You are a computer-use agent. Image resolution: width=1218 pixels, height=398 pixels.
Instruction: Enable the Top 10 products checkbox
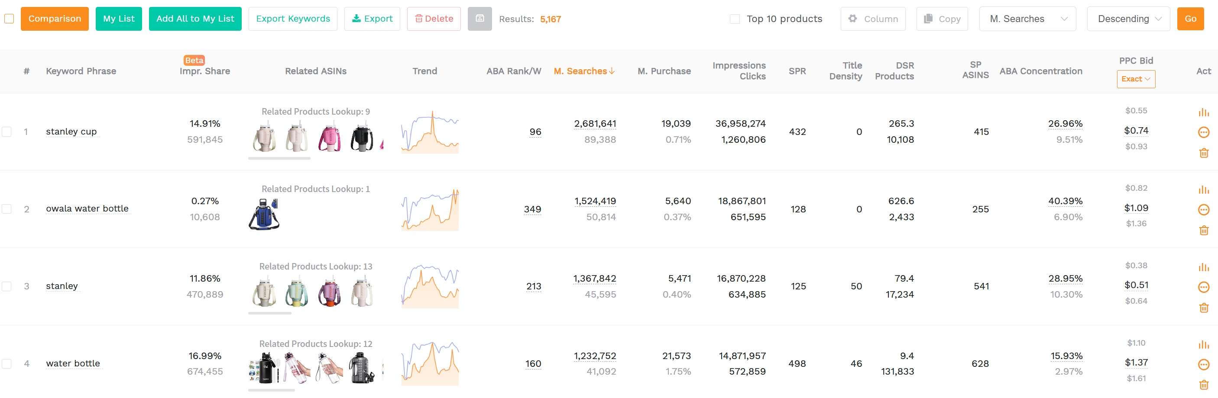735,19
